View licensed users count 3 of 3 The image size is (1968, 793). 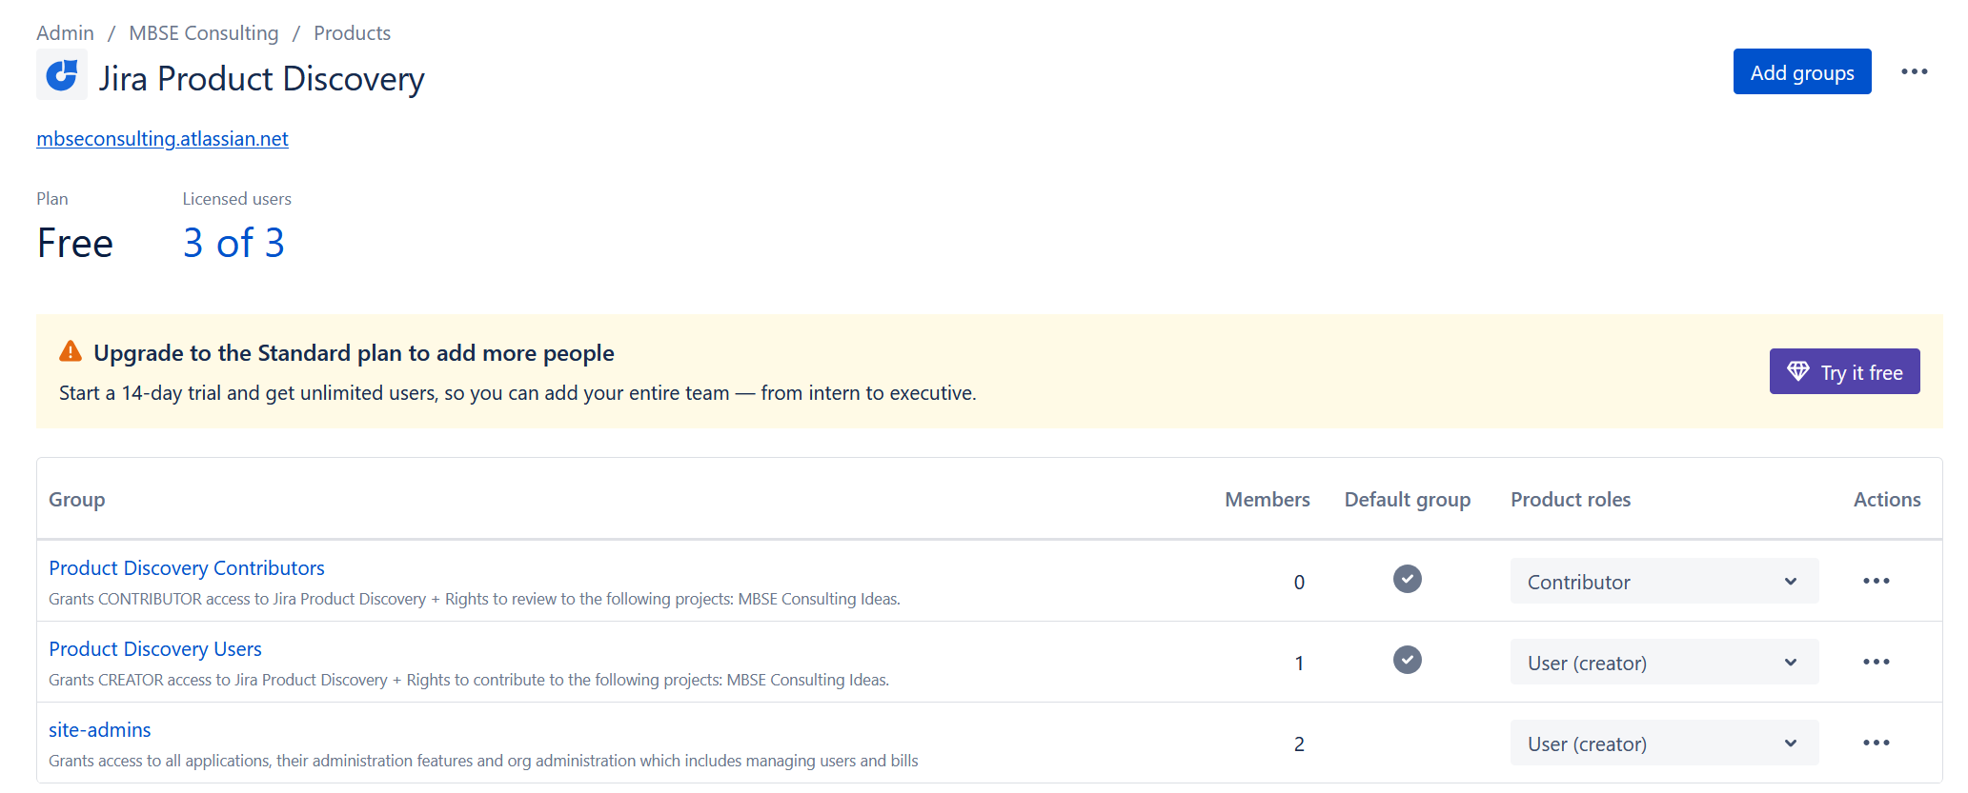click(233, 243)
